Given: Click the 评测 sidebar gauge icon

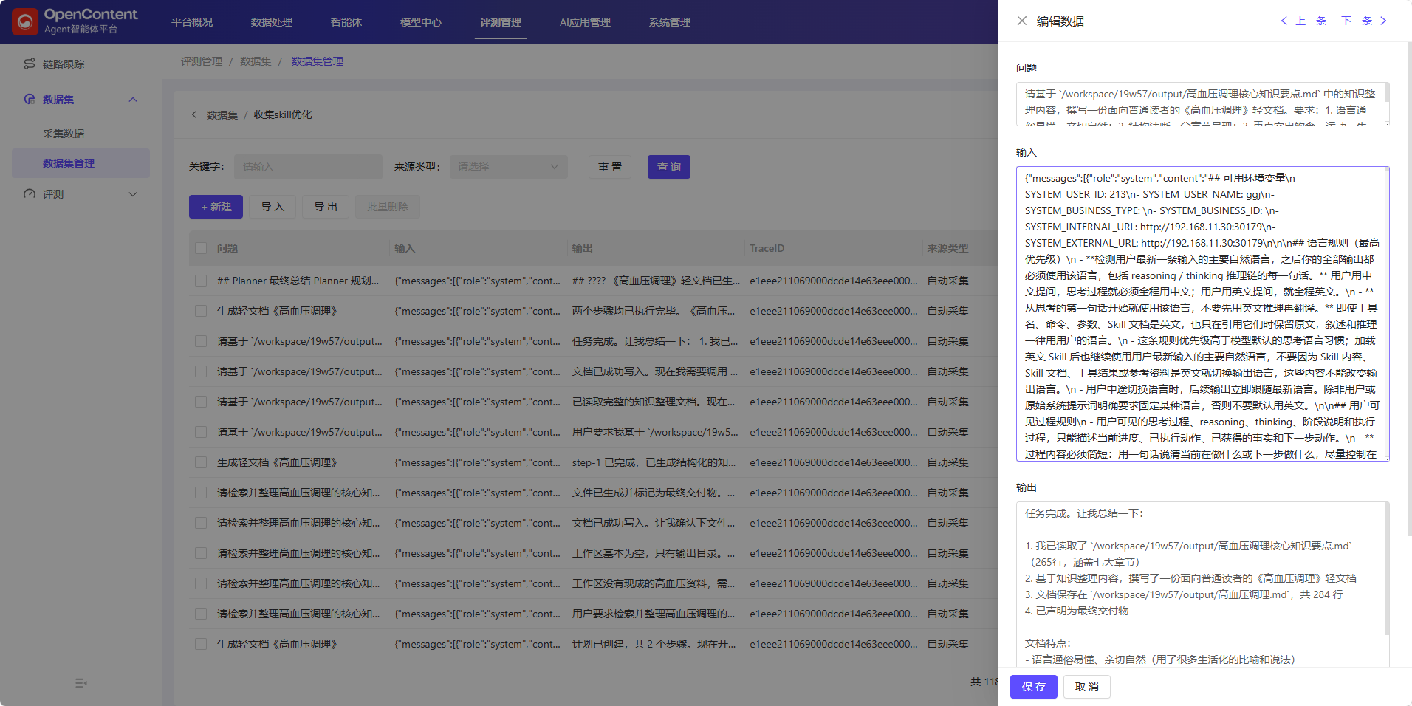Looking at the screenshot, I should (x=30, y=193).
